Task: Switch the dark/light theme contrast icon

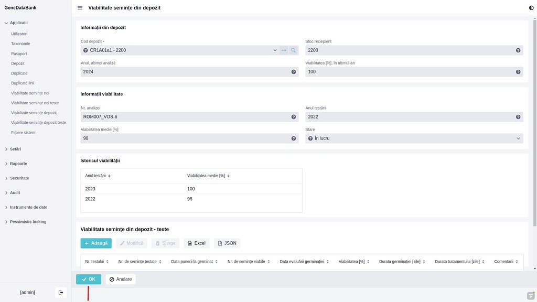Action: (531, 8)
